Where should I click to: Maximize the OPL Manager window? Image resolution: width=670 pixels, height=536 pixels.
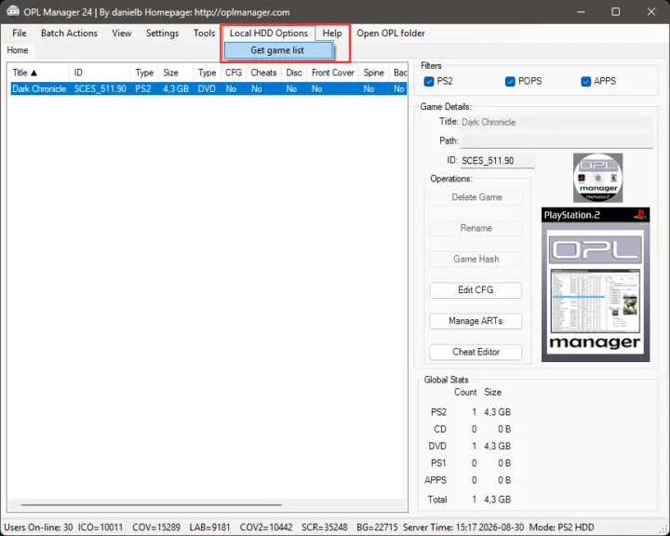(x=616, y=11)
